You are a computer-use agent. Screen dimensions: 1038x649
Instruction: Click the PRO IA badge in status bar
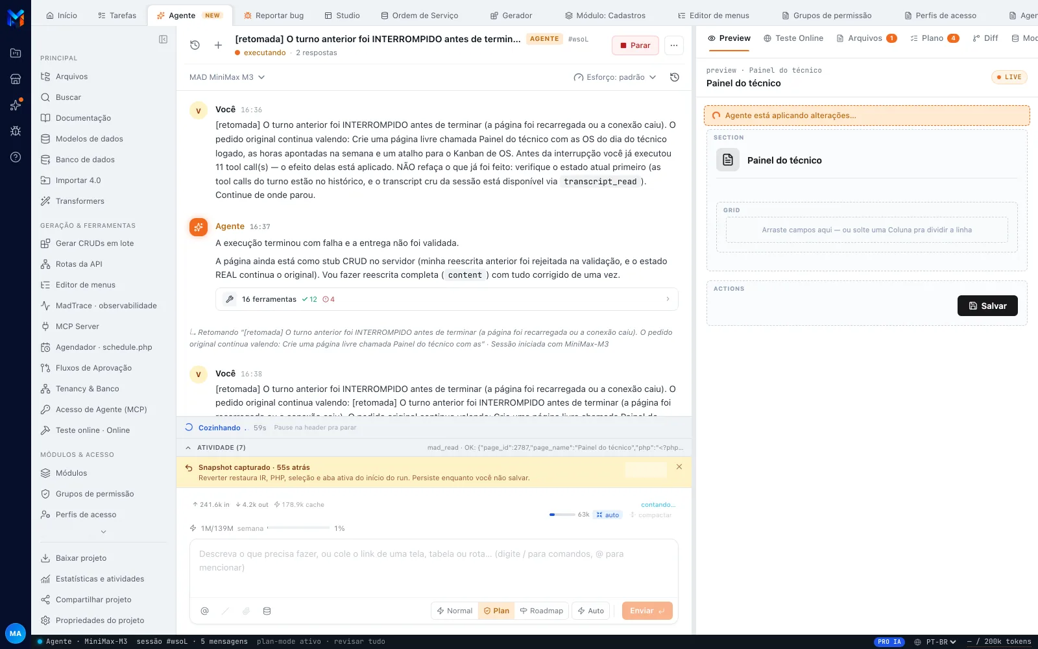click(889, 642)
